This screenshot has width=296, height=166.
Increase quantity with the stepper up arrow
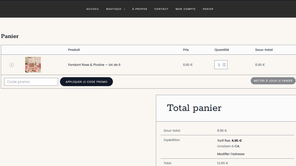(224, 64)
